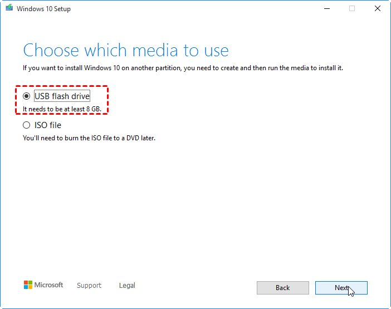Minimize the Windows 10 Setup window
This screenshot has height=309, width=391.
tap(325, 8)
